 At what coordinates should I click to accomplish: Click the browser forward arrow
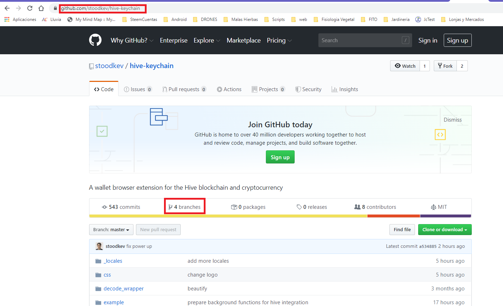tap(18, 8)
